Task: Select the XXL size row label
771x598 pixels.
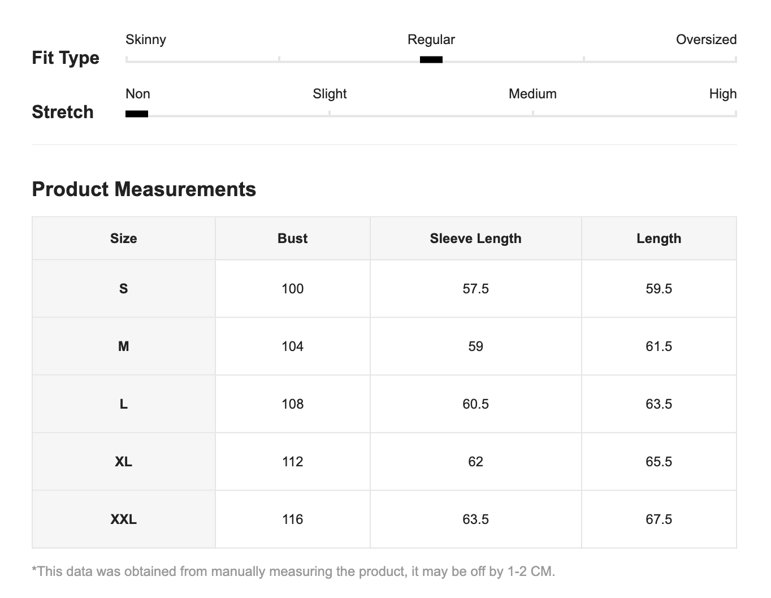Action: click(x=124, y=519)
